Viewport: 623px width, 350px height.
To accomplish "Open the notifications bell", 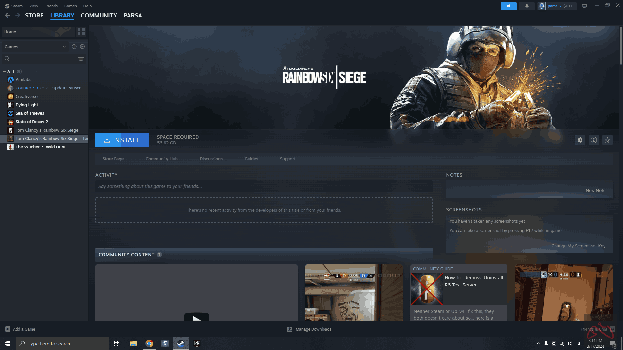I will [527, 6].
